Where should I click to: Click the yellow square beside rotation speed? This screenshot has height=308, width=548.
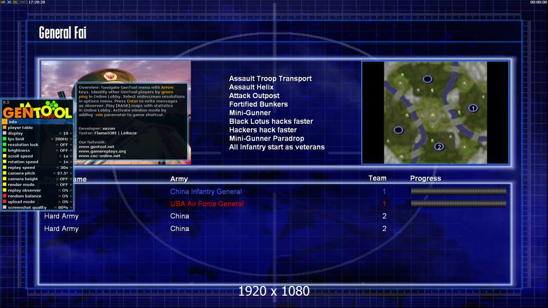tap(5, 162)
